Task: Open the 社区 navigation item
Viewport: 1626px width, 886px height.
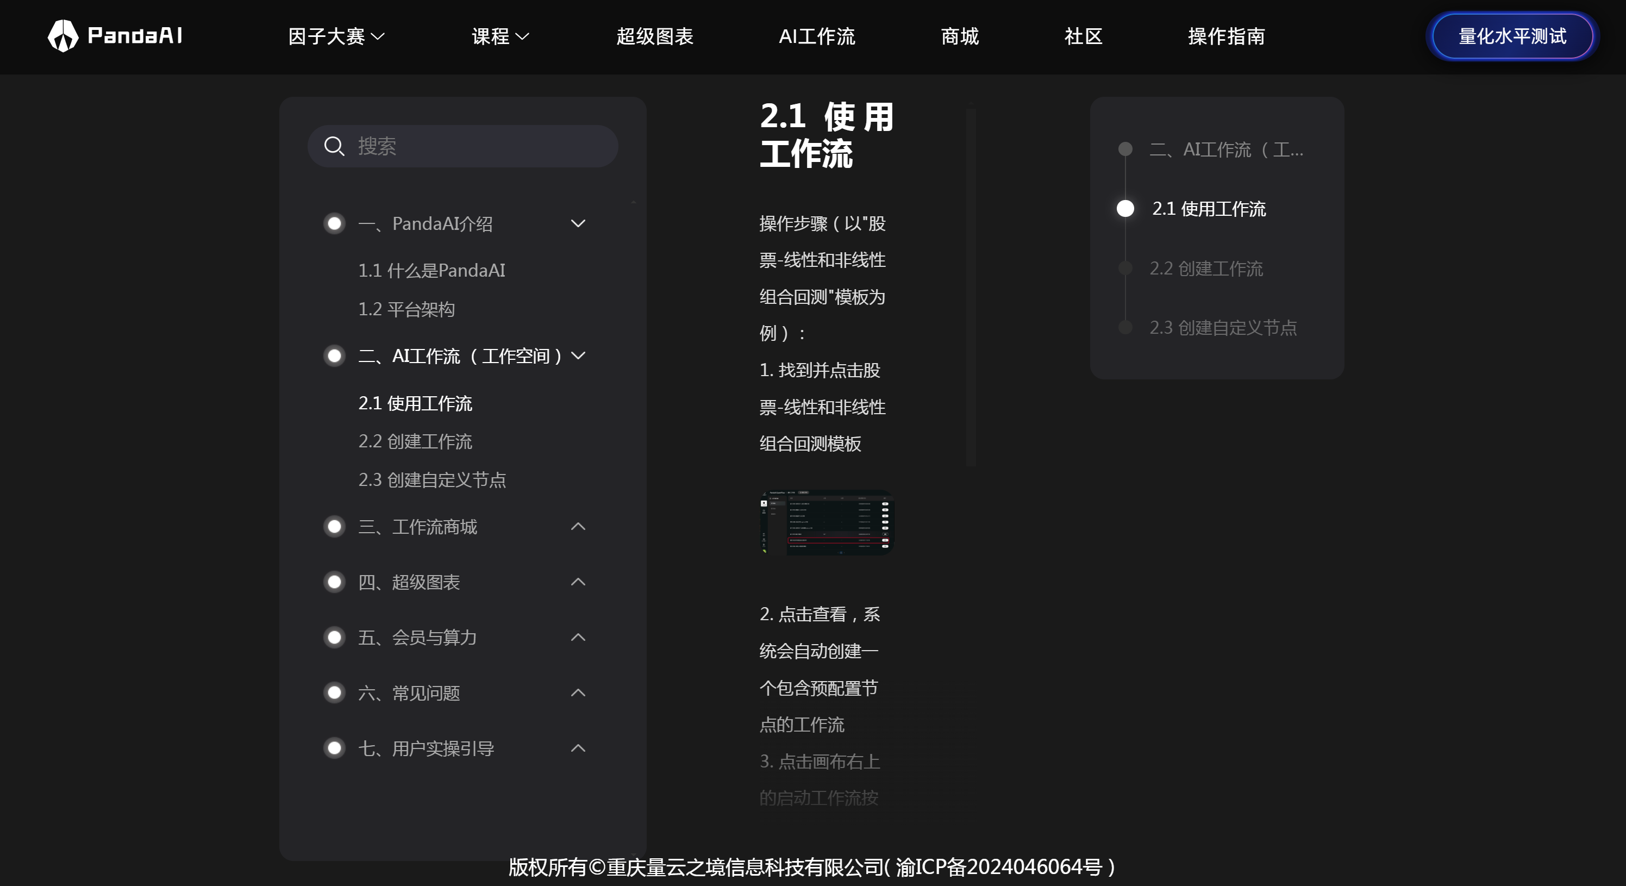Action: tap(1083, 36)
